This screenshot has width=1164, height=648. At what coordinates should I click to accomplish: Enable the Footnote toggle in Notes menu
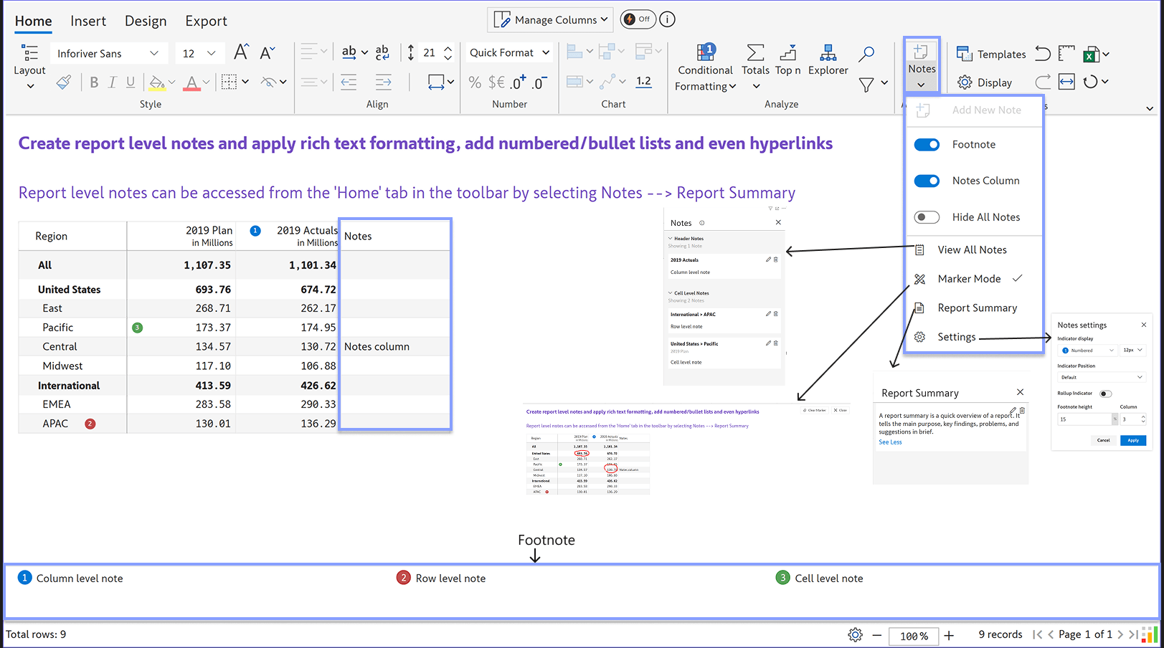coord(927,144)
